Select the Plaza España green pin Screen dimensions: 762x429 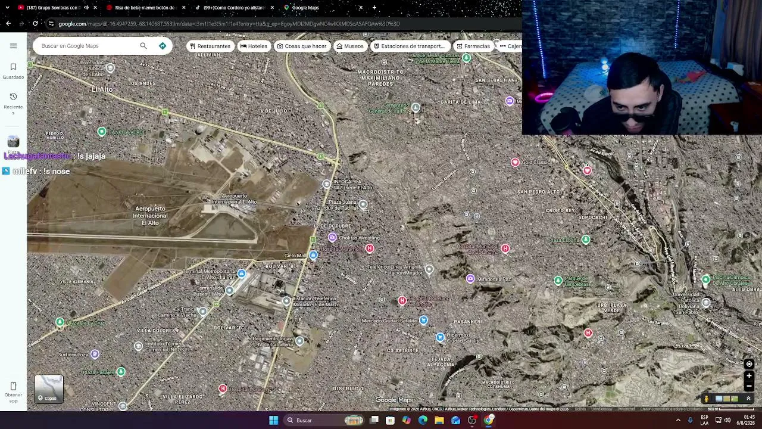click(x=586, y=240)
